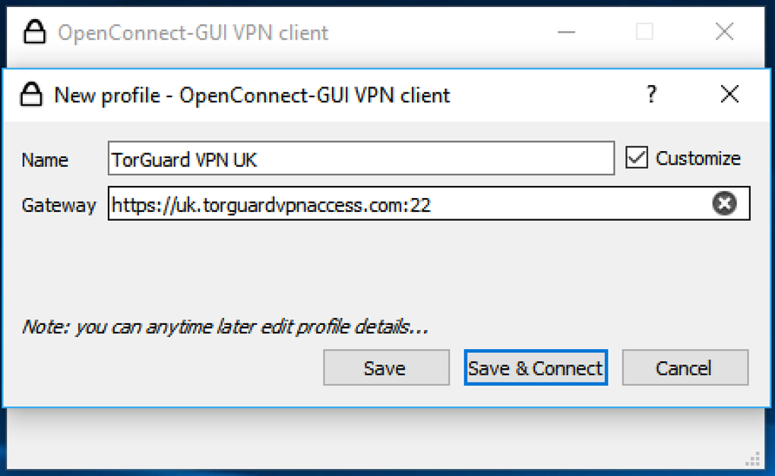Click the question mark help button
The width and height of the screenshot is (775, 476).
coord(651,94)
